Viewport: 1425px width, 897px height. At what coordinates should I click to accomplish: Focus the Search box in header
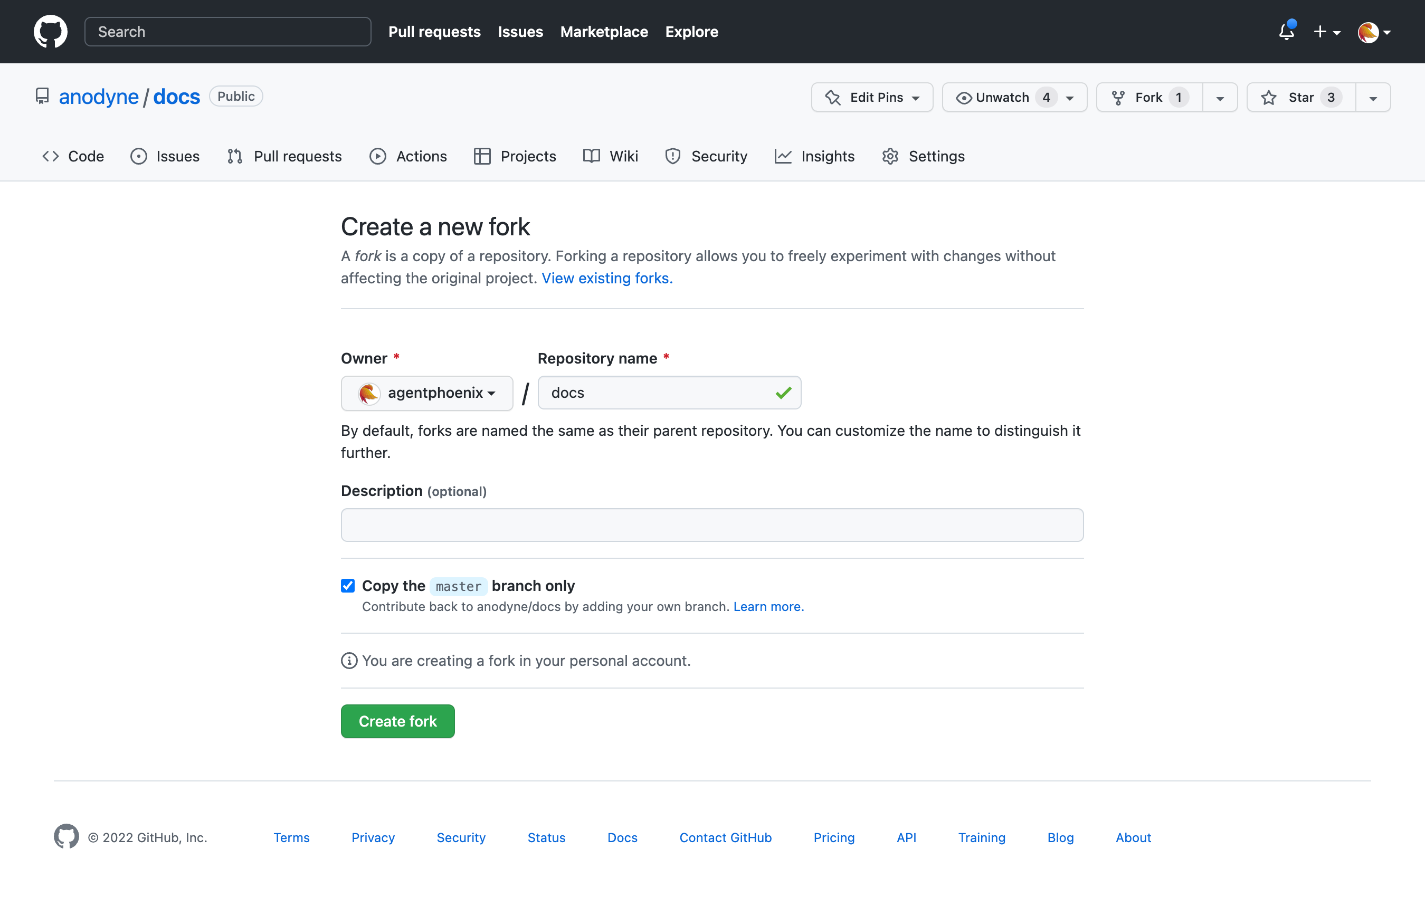(228, 31)
